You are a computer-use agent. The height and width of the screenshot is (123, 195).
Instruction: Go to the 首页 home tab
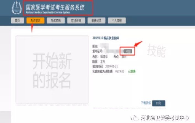(17, 20)
